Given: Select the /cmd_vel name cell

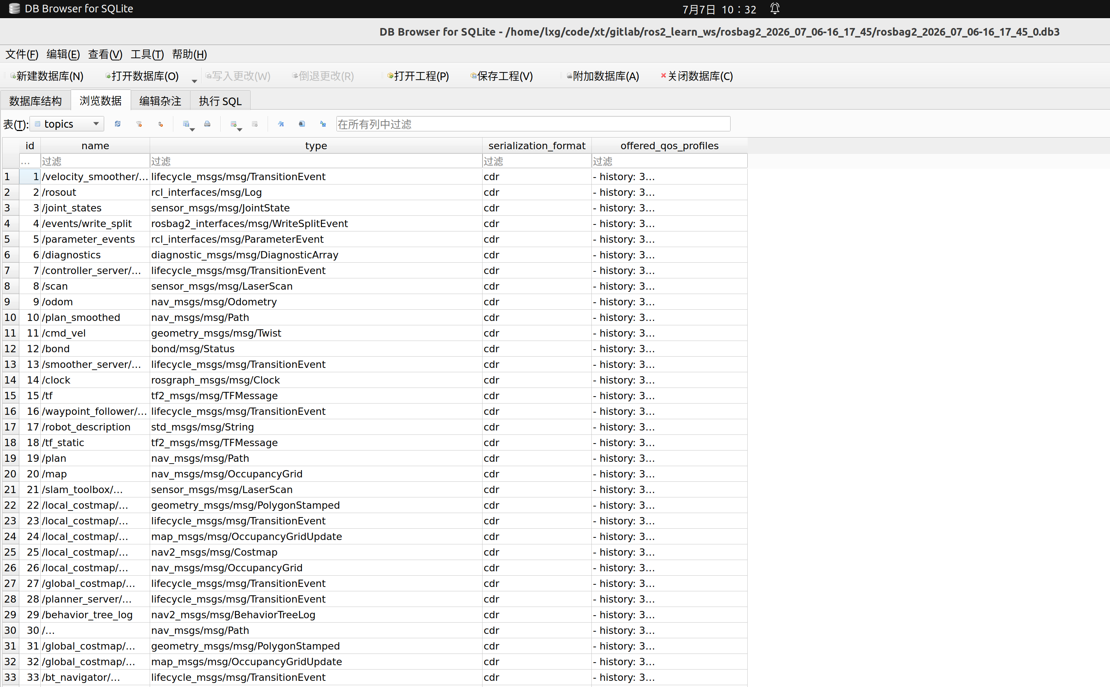Looking at the screenshot, I should (95, 333).
